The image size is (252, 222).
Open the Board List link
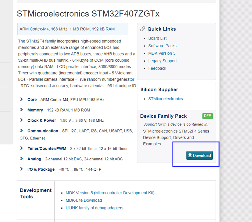157,38
